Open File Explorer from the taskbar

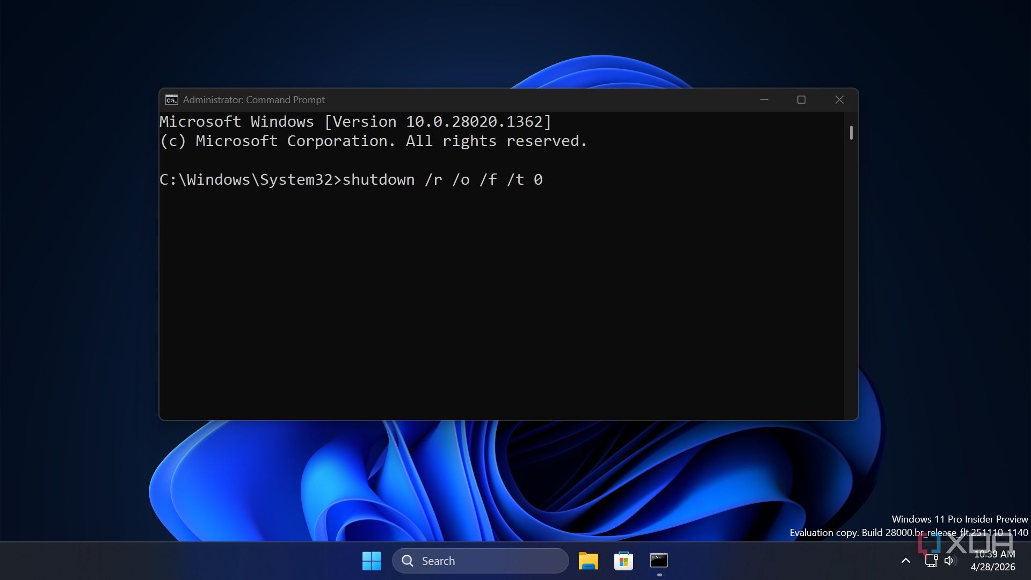(x=588, y=561)
